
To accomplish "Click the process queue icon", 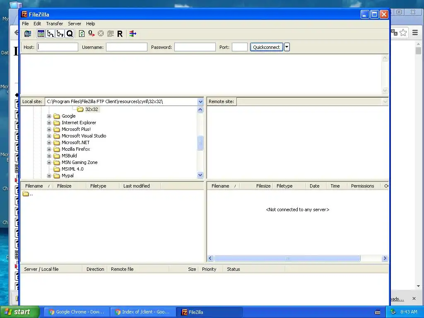I will click(92, 34).
